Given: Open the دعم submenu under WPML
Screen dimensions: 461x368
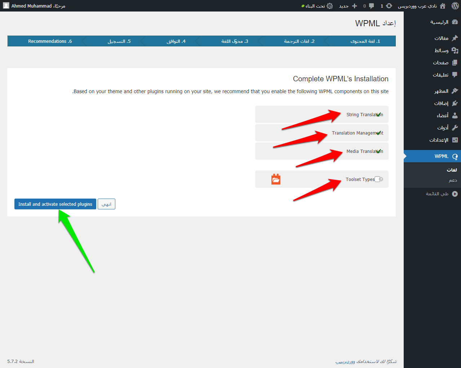Looking at the screenshot, I should click(x=453, y=180).
